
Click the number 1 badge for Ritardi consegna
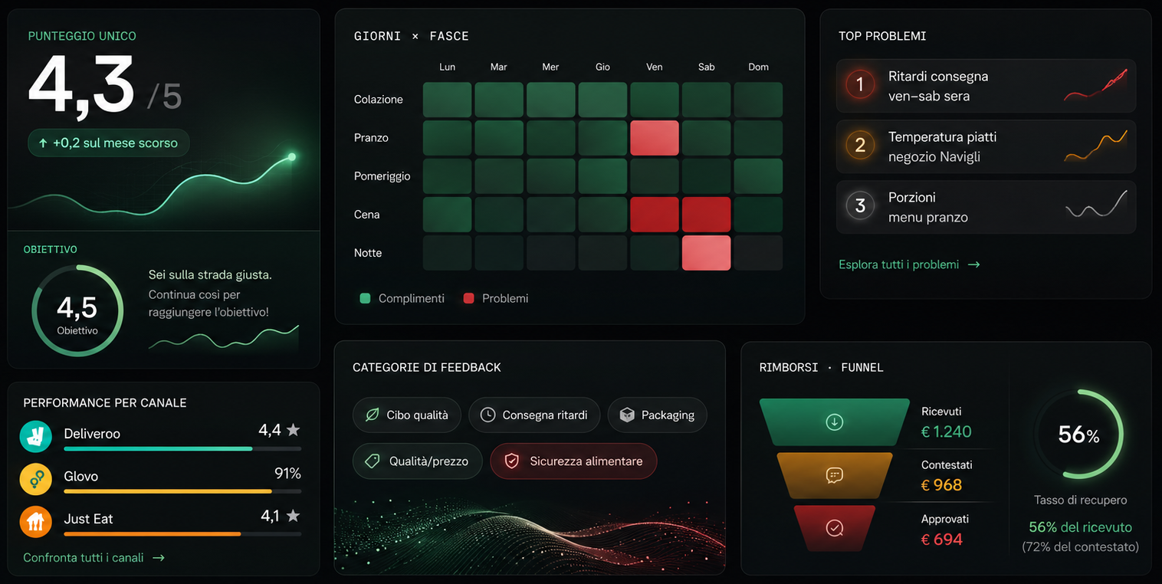pos(860,84)
